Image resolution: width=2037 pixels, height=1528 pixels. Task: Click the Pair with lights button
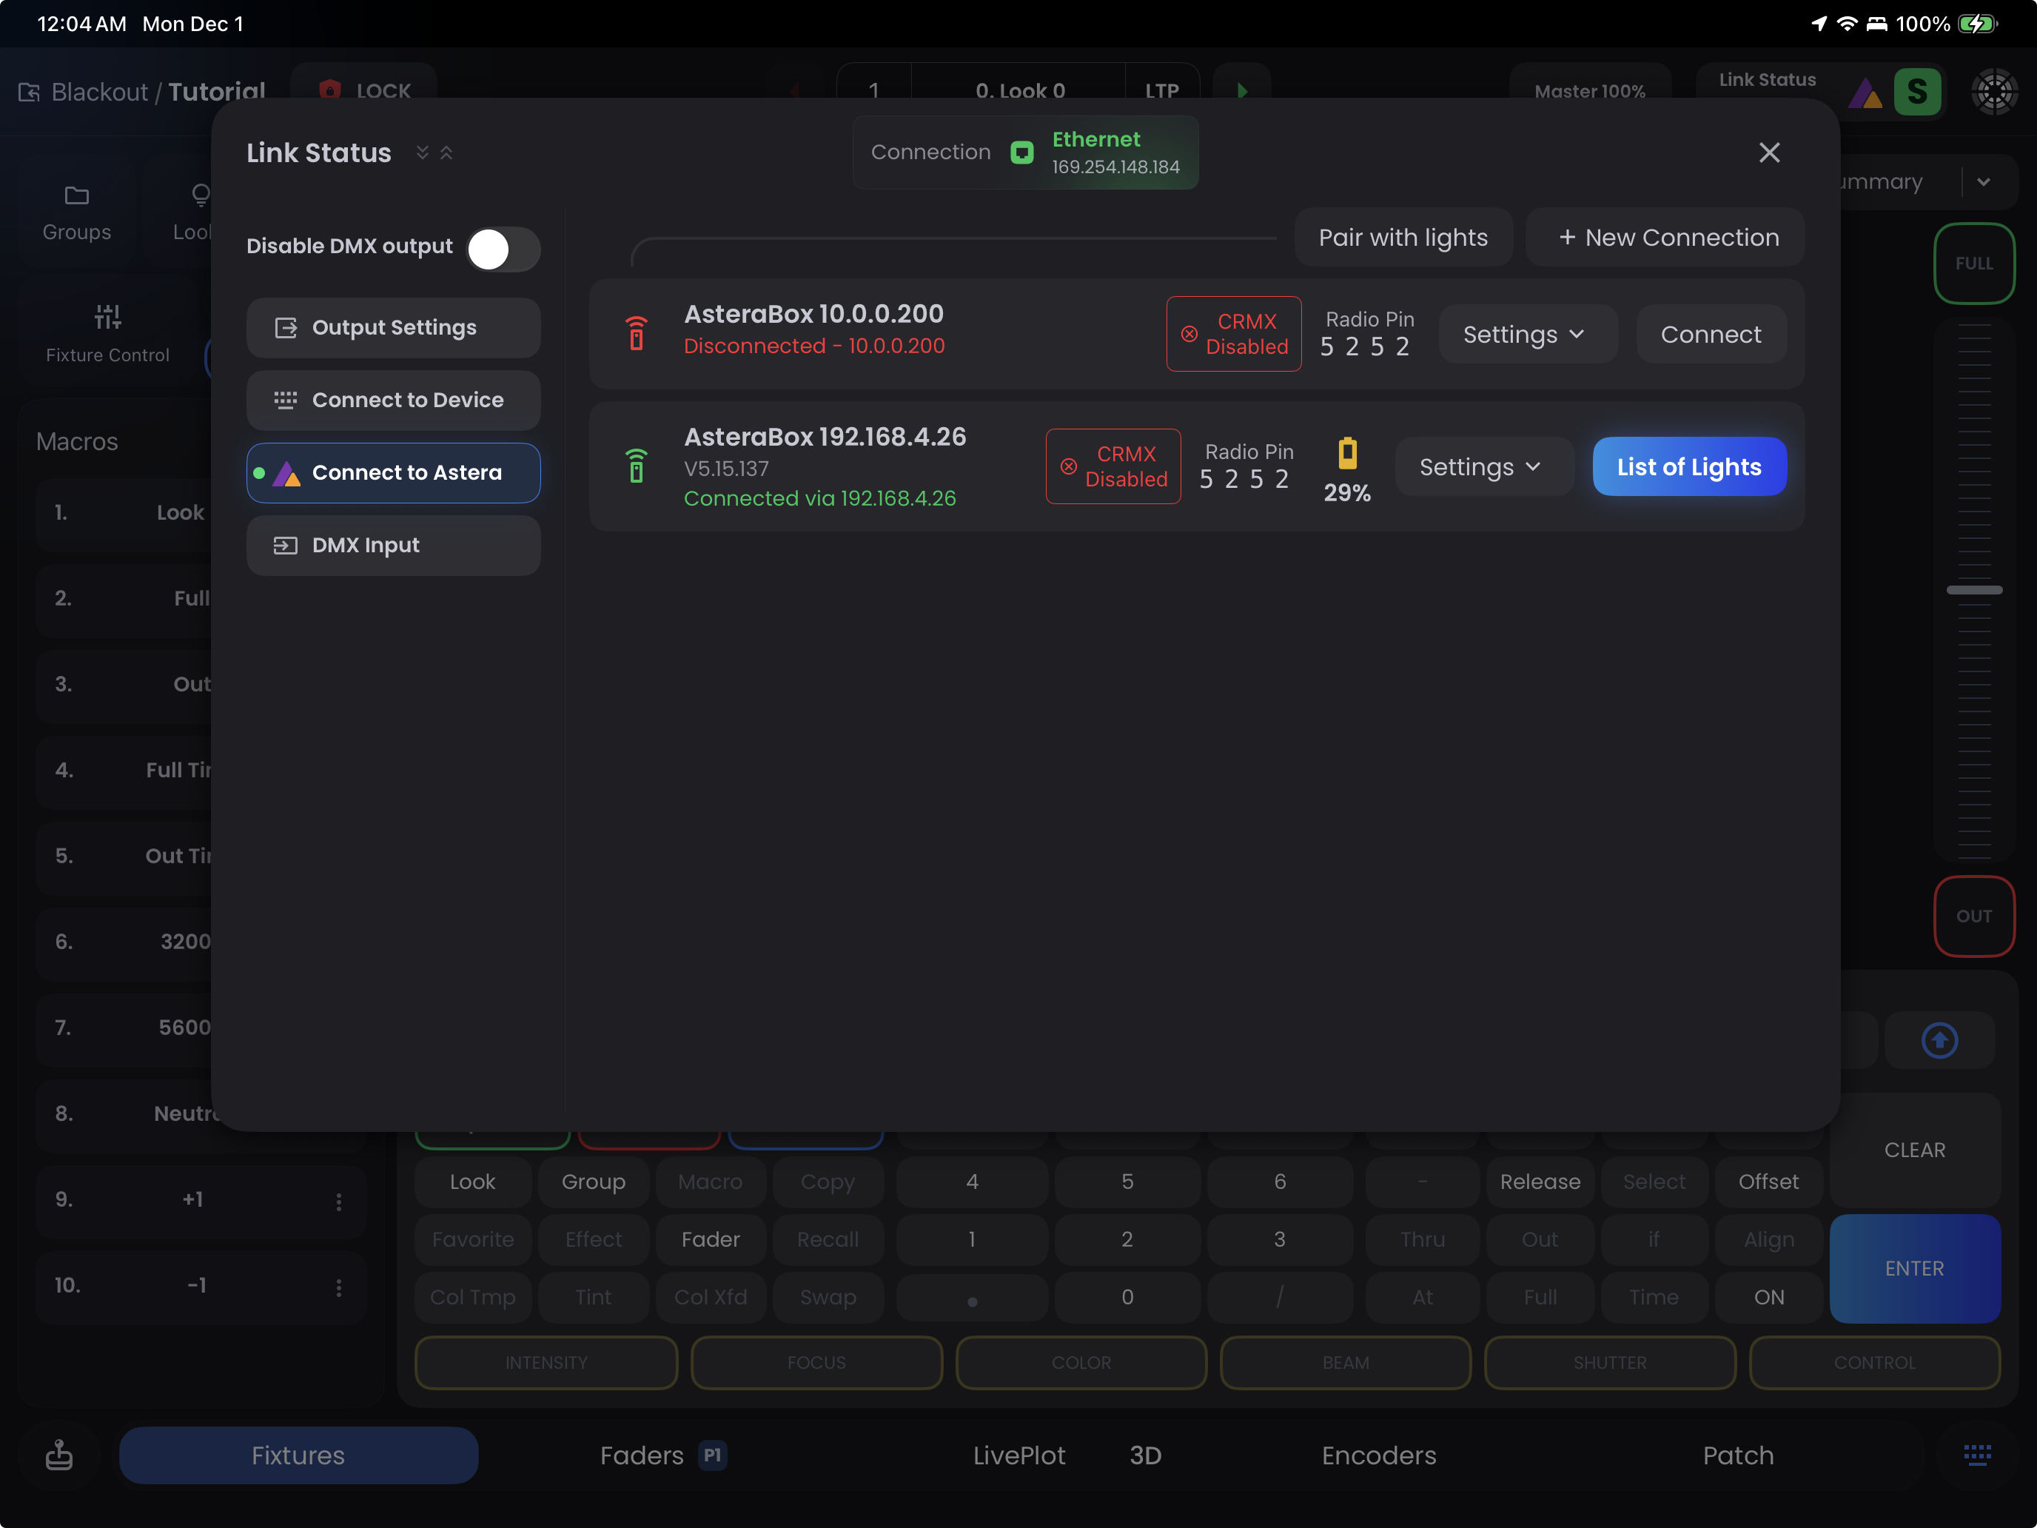[x=1403, y=238]
